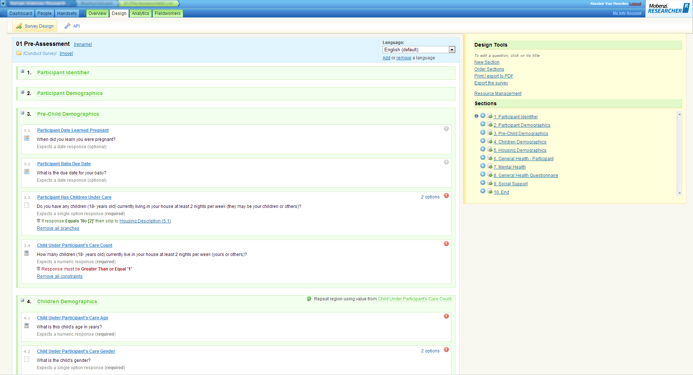The width and height of the screenshot is (693, 375).
Task: Click the Print / export to PDF link
Action: pos(493,76)
